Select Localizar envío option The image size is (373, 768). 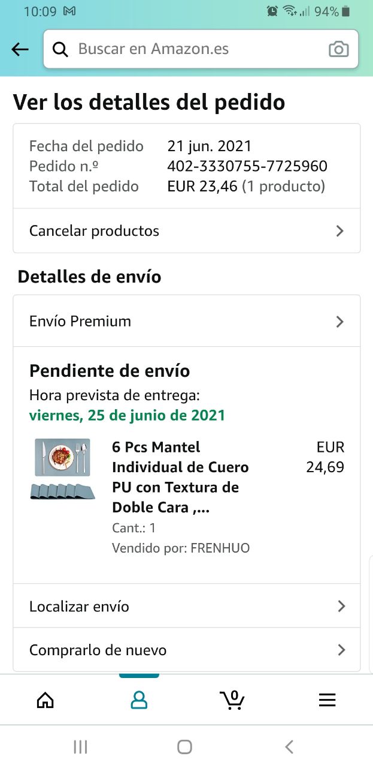[x=80, y=606]
